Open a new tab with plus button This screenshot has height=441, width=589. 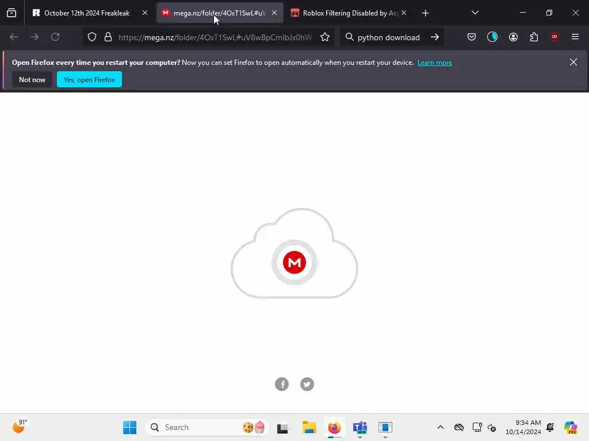coord(425,14)
